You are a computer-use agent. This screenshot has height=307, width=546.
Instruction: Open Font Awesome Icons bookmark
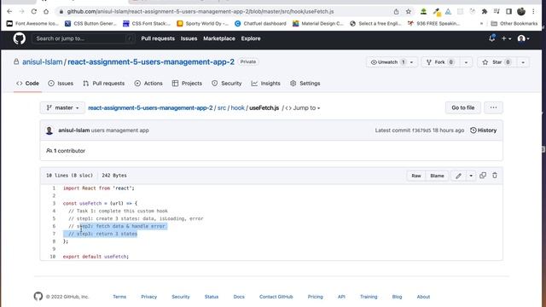pos(32,24)
